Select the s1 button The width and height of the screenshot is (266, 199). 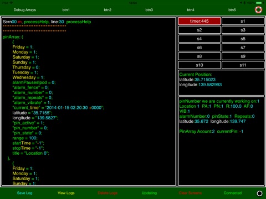pyautogui.click(x=243, y=21)
